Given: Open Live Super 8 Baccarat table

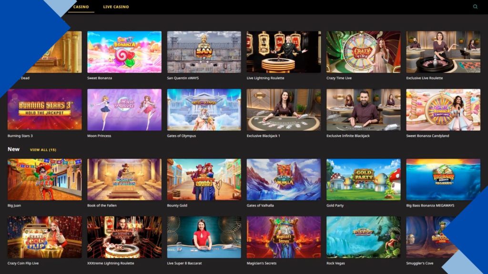Looking at the screenshot, I should [204, 237].
